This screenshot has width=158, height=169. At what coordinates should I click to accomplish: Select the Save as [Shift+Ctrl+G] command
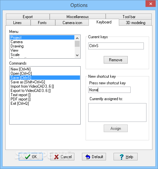pos(45,82)
